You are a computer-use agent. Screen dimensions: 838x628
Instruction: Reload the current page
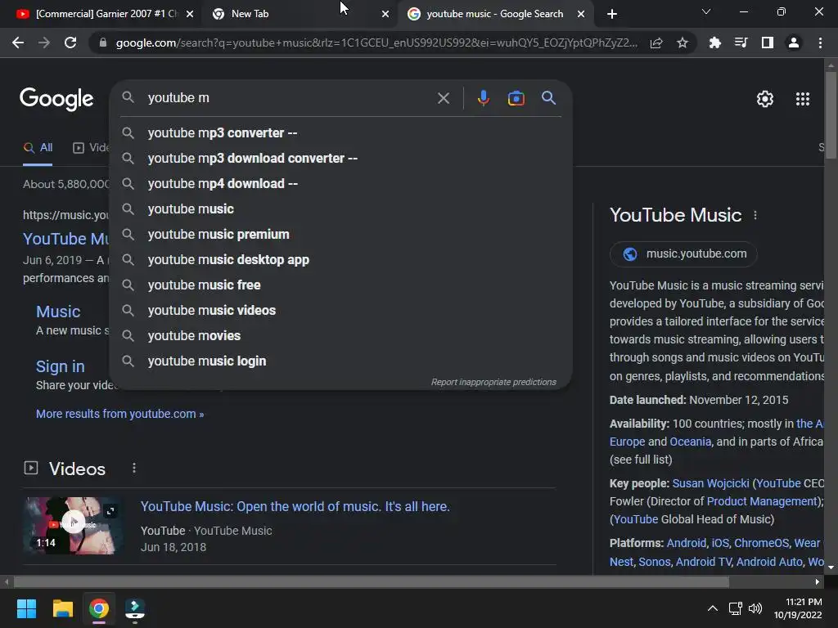pyautogui.click(x=70, y=43)
